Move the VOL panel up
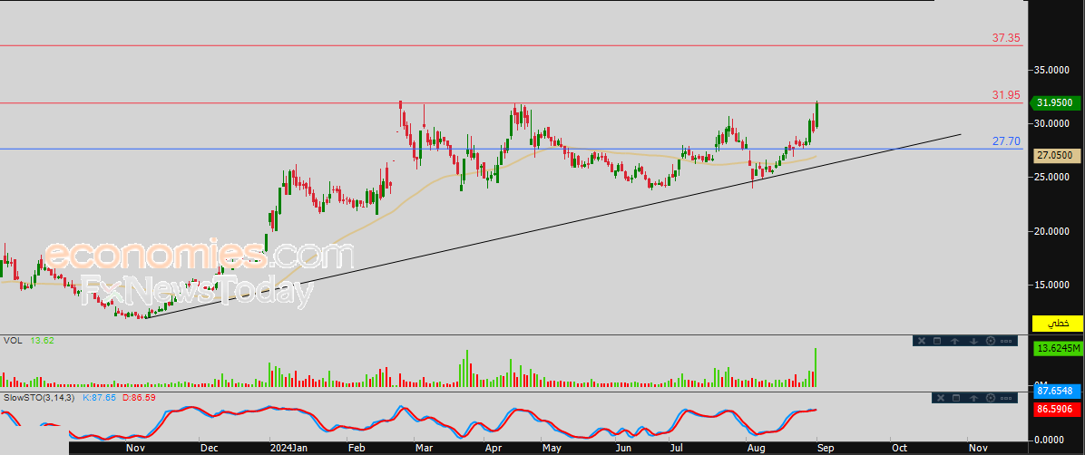Screen dimensions: 1085x455 (x=956, y=341)
